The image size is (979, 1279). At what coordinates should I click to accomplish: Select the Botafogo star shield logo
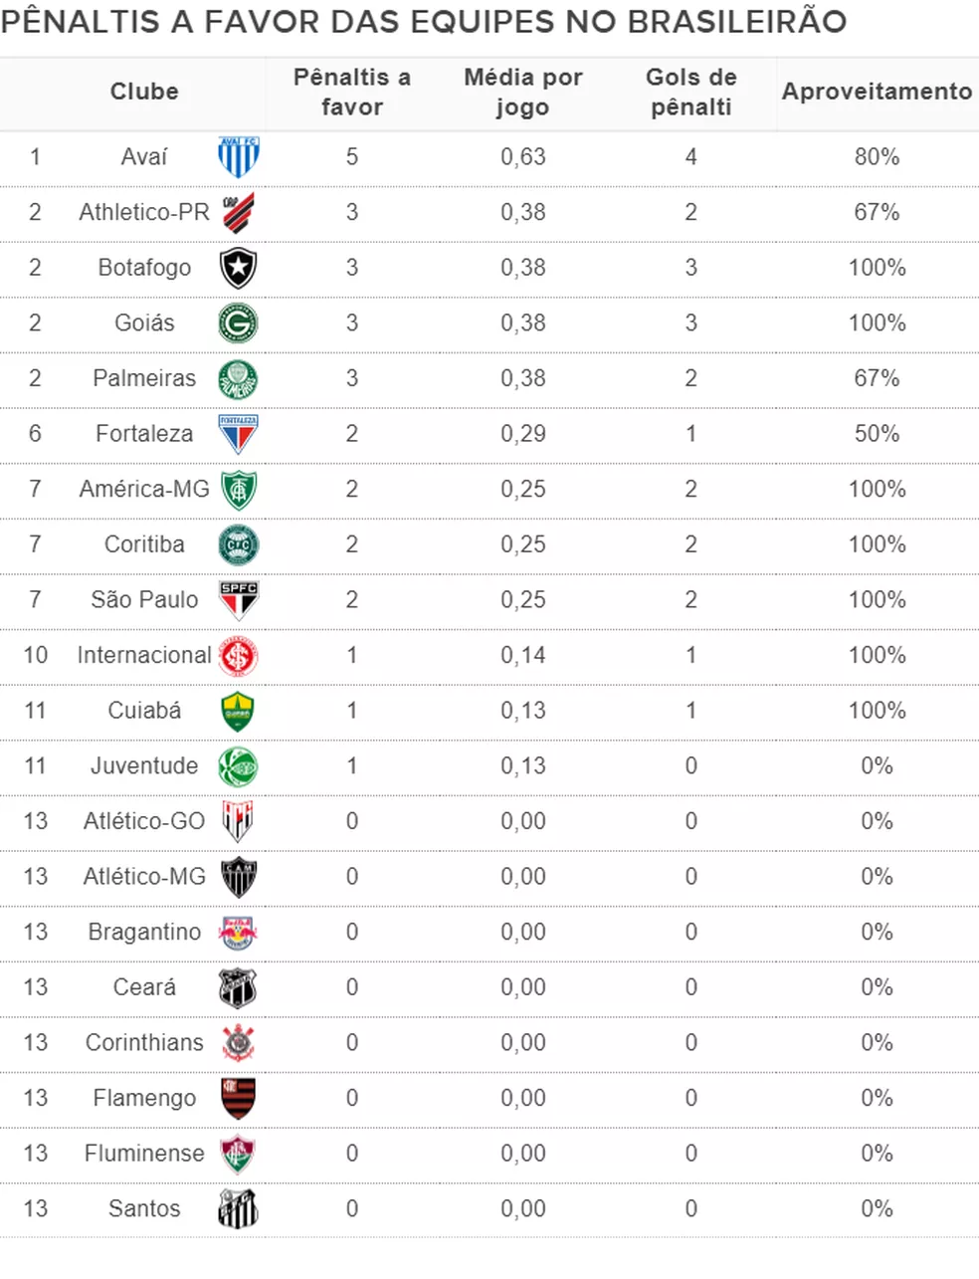click(239, 268)
